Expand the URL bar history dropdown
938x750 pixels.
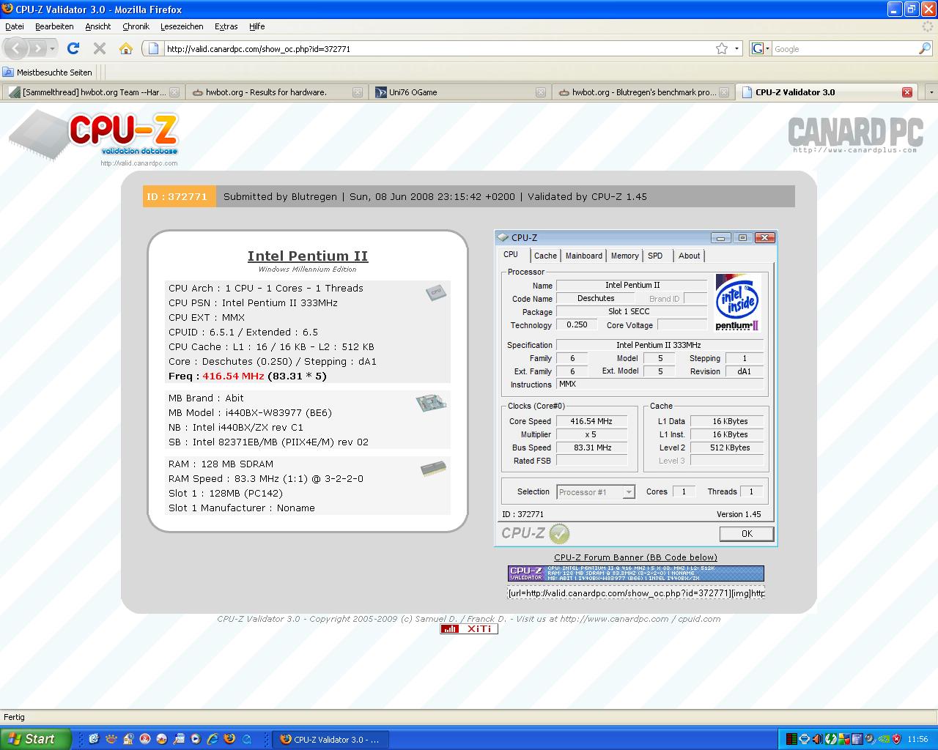tap(737, 48)
